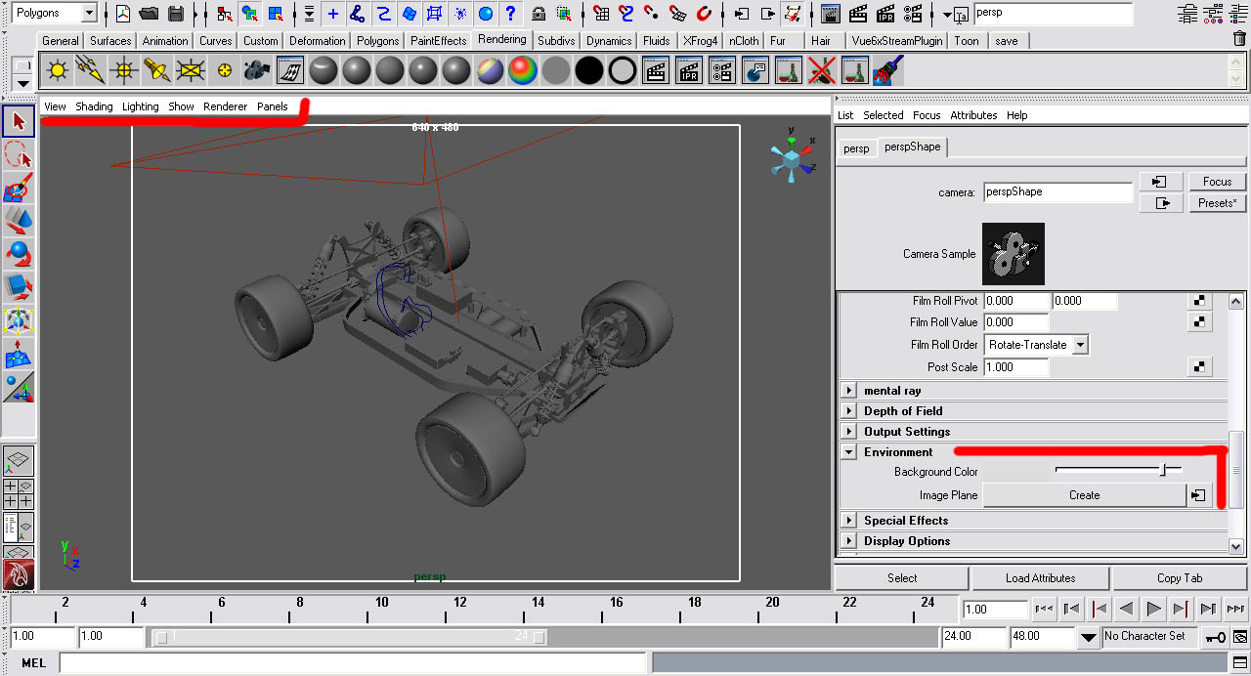
Task: Open the Hypershade window icon
Action: pyautogui.click(x=290, y=70)
